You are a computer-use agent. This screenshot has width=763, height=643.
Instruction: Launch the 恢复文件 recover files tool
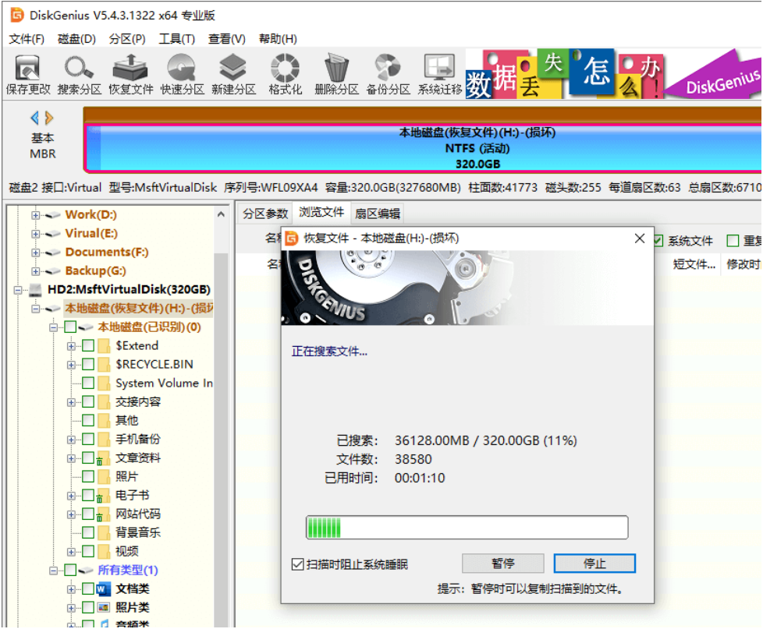click(130, 74)
